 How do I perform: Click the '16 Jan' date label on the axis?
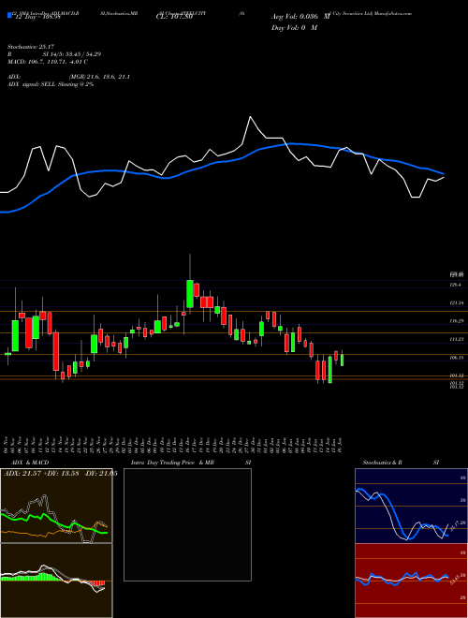coord(340,444)
